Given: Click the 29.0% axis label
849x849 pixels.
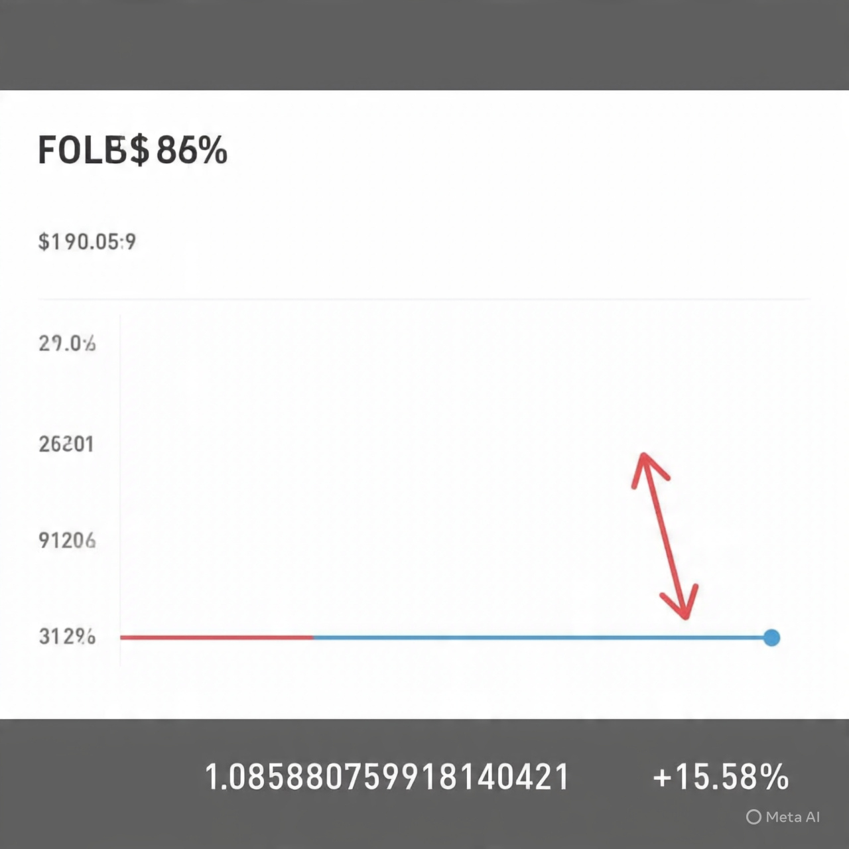Looking at the screenshot, I should (67, 344).
